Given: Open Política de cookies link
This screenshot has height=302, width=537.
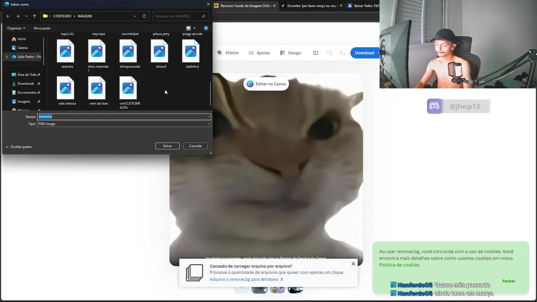Looking at the screenshot, I should [x=399, y=265].
